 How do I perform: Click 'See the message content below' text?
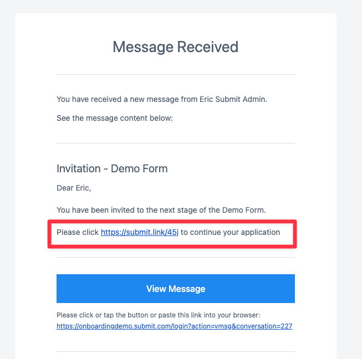coord(115,118)
